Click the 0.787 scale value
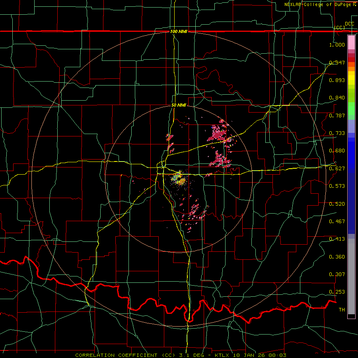 [x=337, y=115]
